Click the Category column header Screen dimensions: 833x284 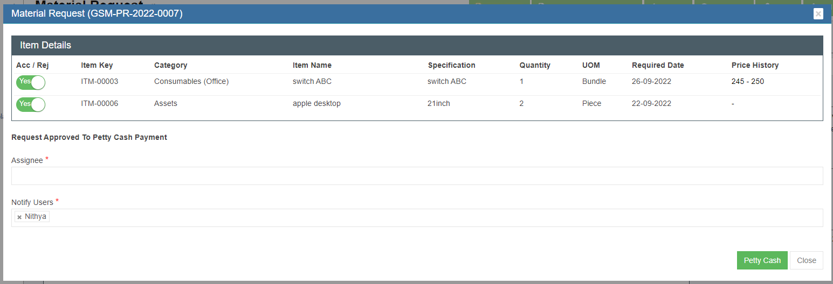point(170,65)
